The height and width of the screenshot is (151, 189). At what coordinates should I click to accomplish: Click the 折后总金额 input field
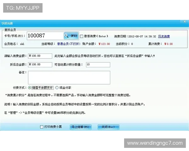(40, 65)
